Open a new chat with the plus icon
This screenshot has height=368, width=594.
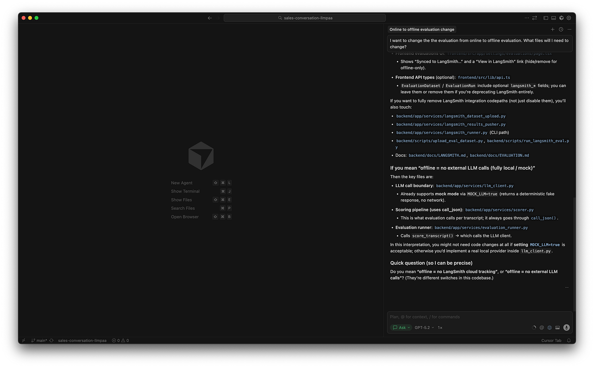[553, 29]
